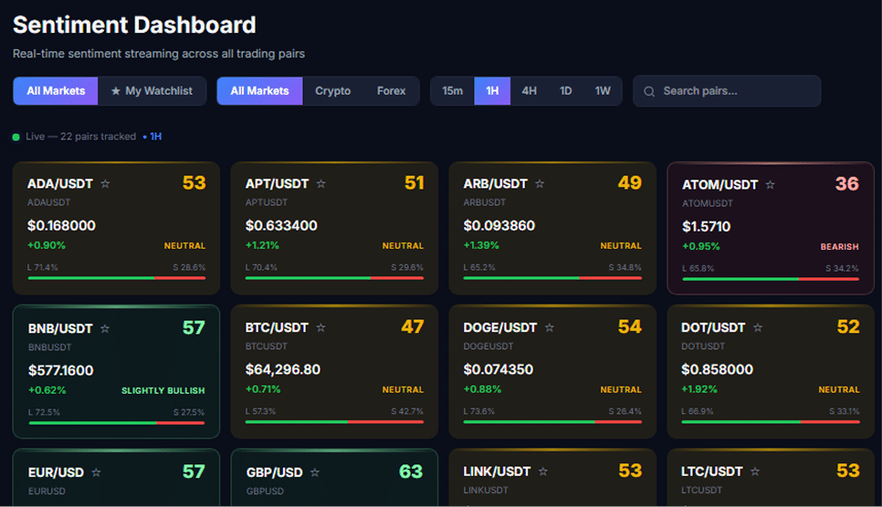The height and width of the screenshot is (507, 882).
Task: Star the LTC/USDT pair
Action: (x=755, y=471)
